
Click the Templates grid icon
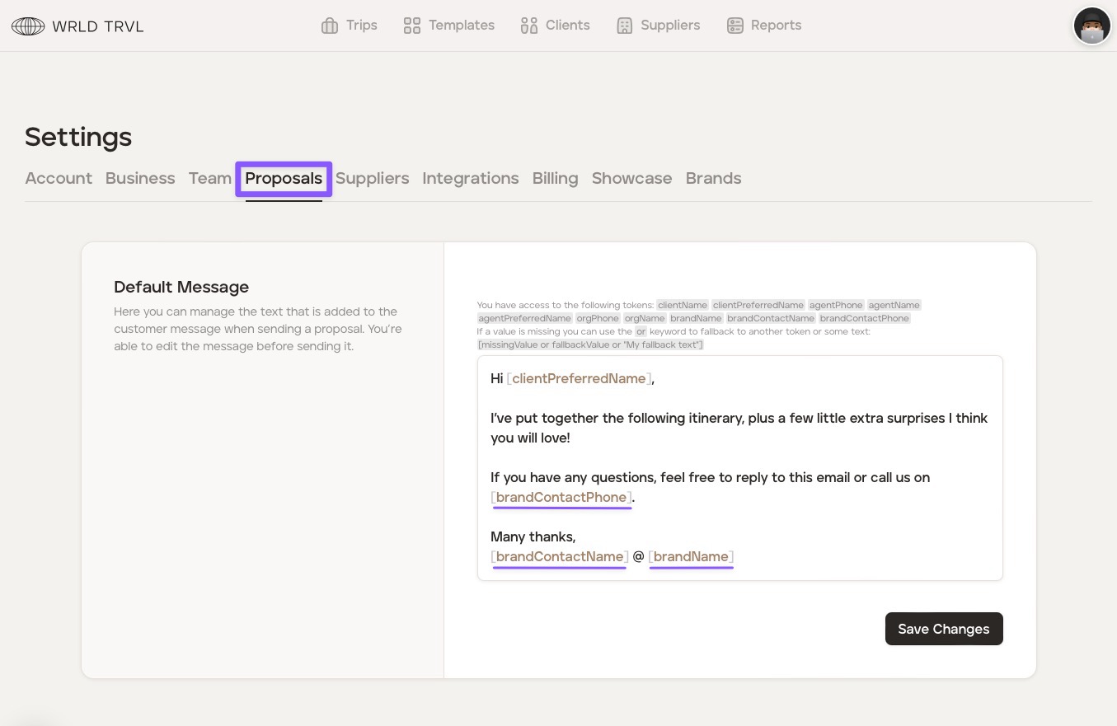pos(412,26)
